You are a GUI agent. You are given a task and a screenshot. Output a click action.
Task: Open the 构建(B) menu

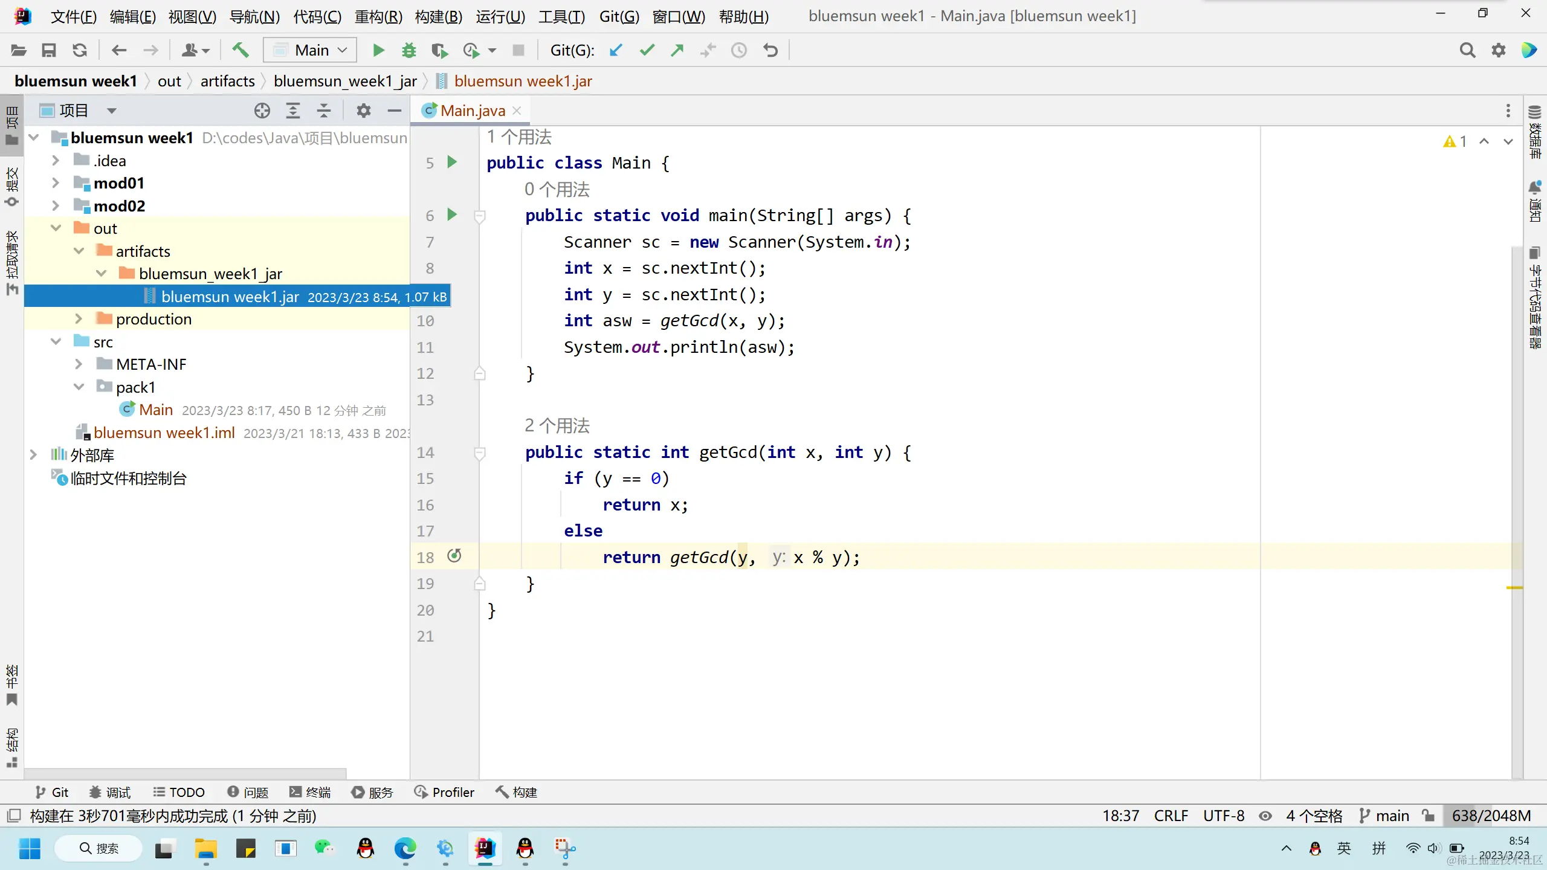pyautogui.click(x=438, y=16)
